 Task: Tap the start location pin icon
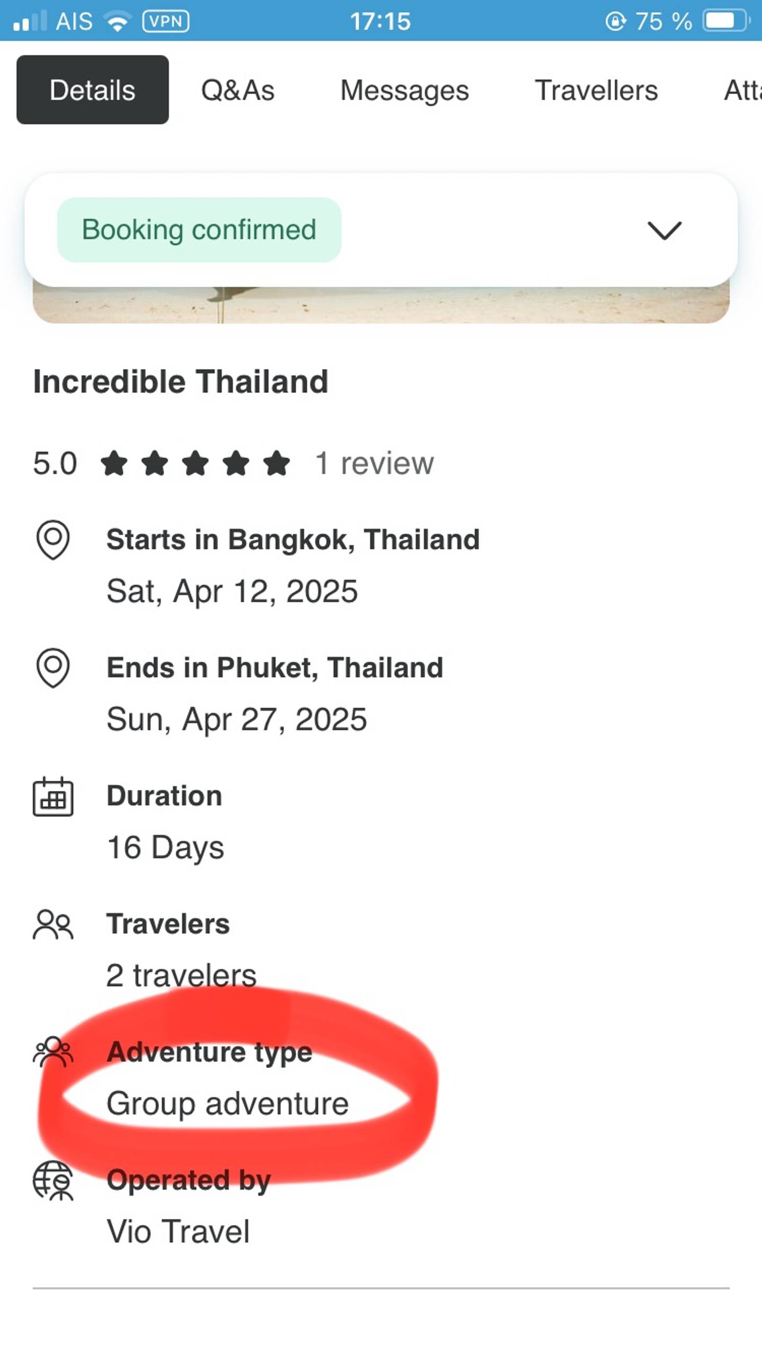pyautogui.click(x=53, y=540)
